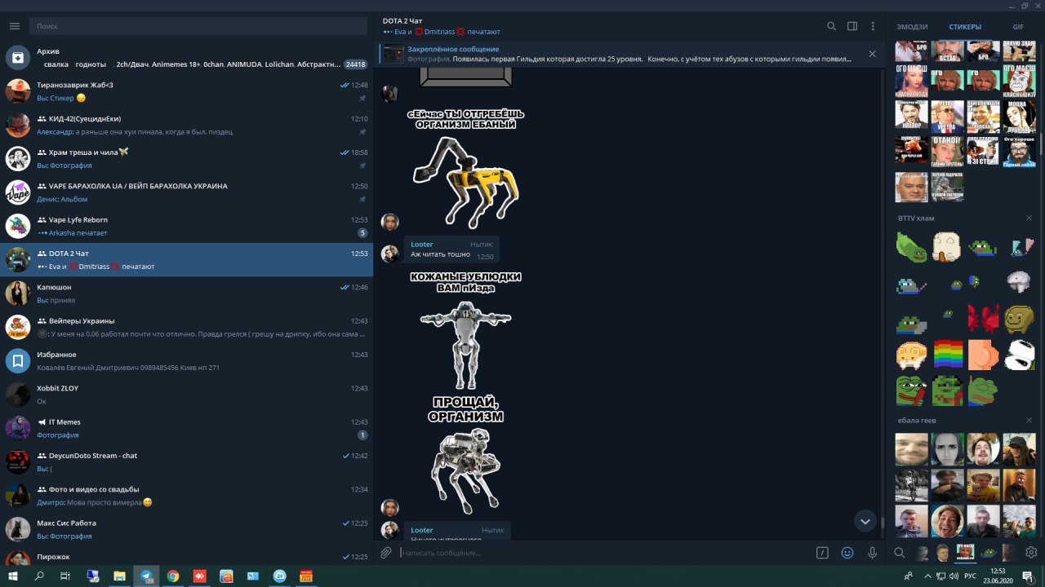Search inside DOTA 2 Чат conversation

831,26
